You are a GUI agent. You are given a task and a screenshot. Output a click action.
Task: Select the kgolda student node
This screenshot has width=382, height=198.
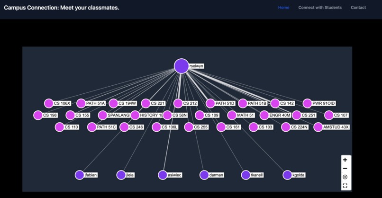point(287,175)
